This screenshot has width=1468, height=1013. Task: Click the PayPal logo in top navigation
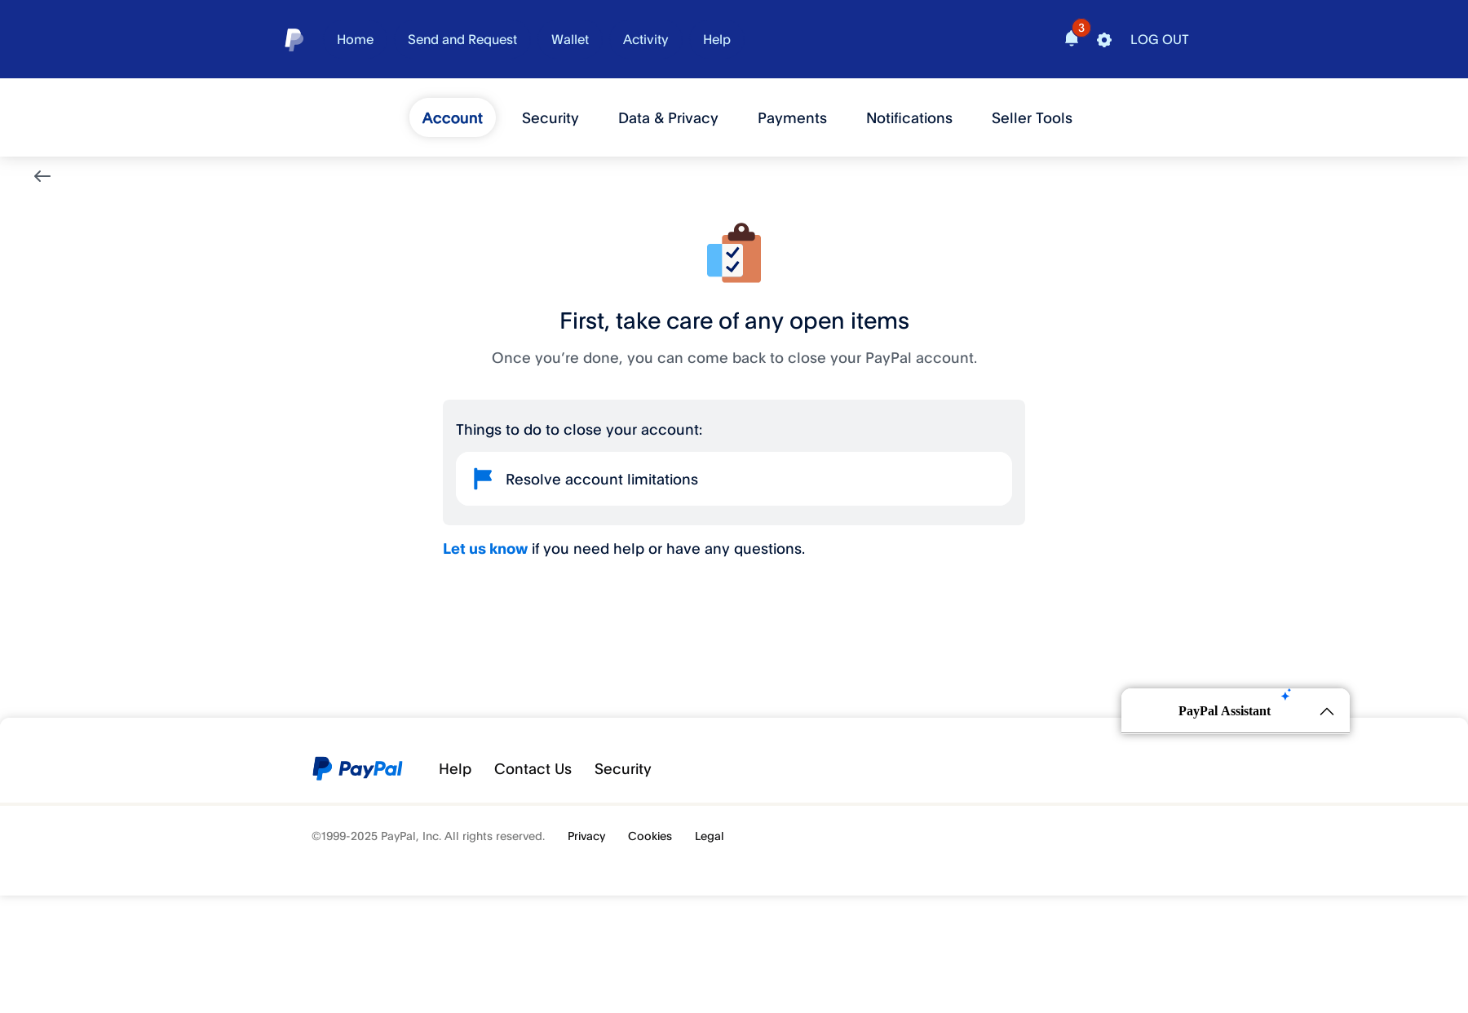pyautogui.click(x=294, y=39)
